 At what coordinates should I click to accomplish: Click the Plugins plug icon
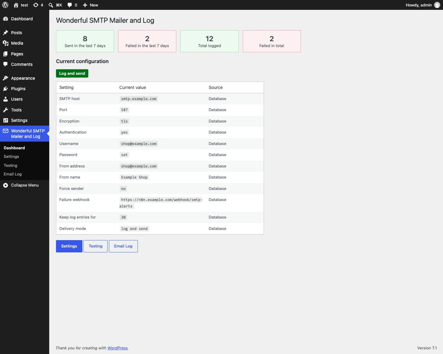[6, 89]
